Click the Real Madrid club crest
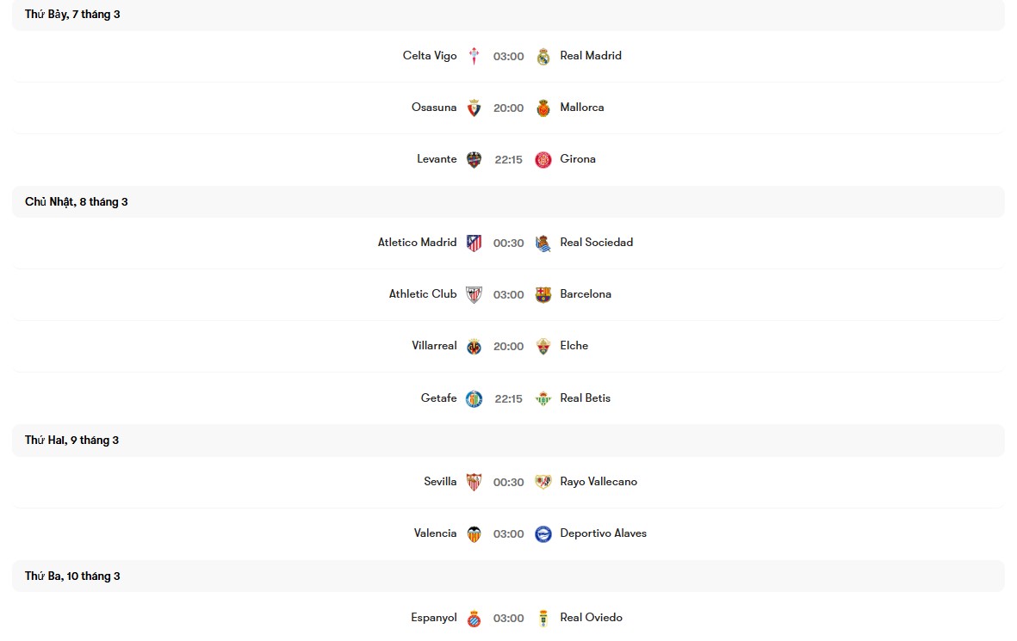Viewport: 1017px width, 641px height. (543, 57)
